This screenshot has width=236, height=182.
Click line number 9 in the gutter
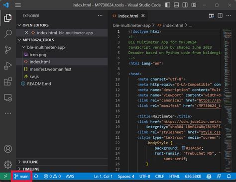118,74
